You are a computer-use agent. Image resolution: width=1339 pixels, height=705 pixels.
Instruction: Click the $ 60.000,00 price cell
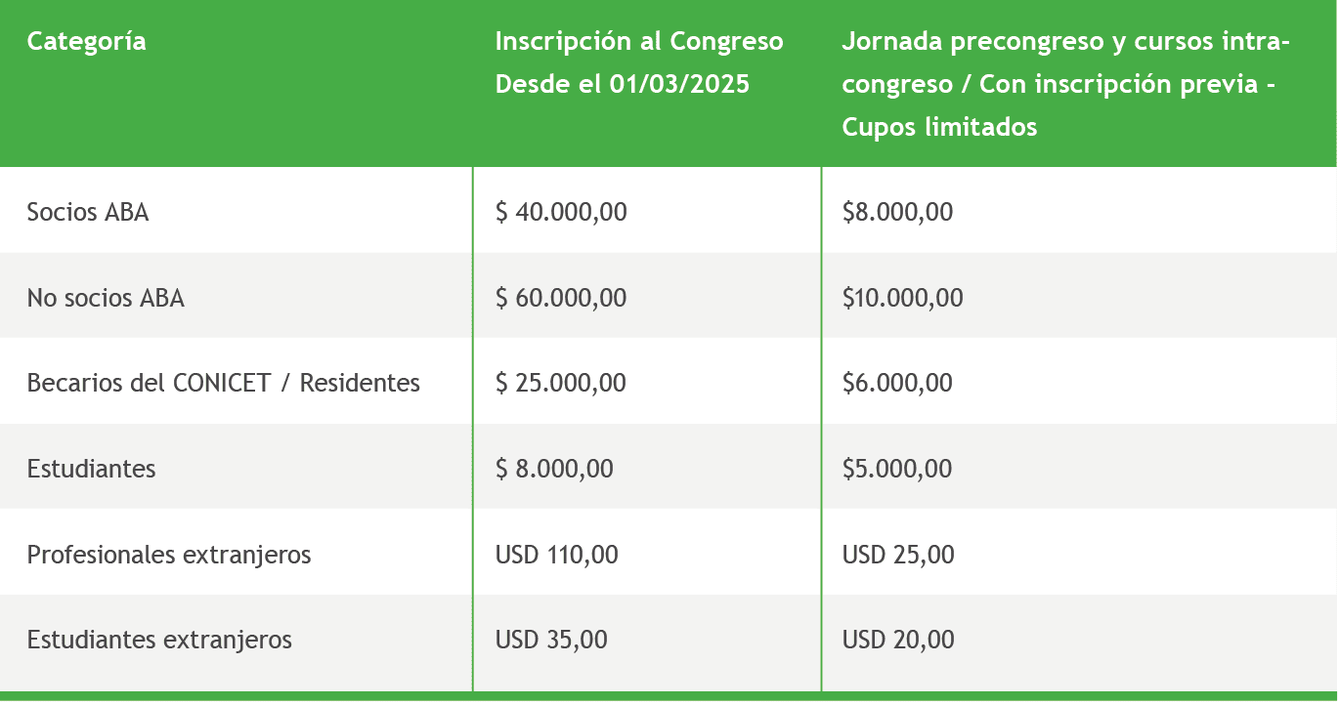click(561, 298)
